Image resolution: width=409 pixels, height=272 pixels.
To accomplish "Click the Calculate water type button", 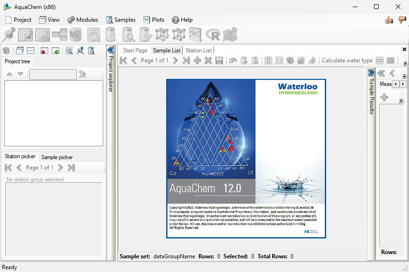I will coord(347,60).
